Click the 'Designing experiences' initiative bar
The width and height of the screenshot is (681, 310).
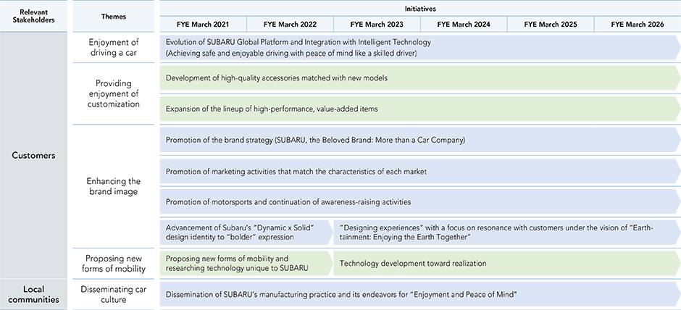pyautogui.click(x=507, y=232)
